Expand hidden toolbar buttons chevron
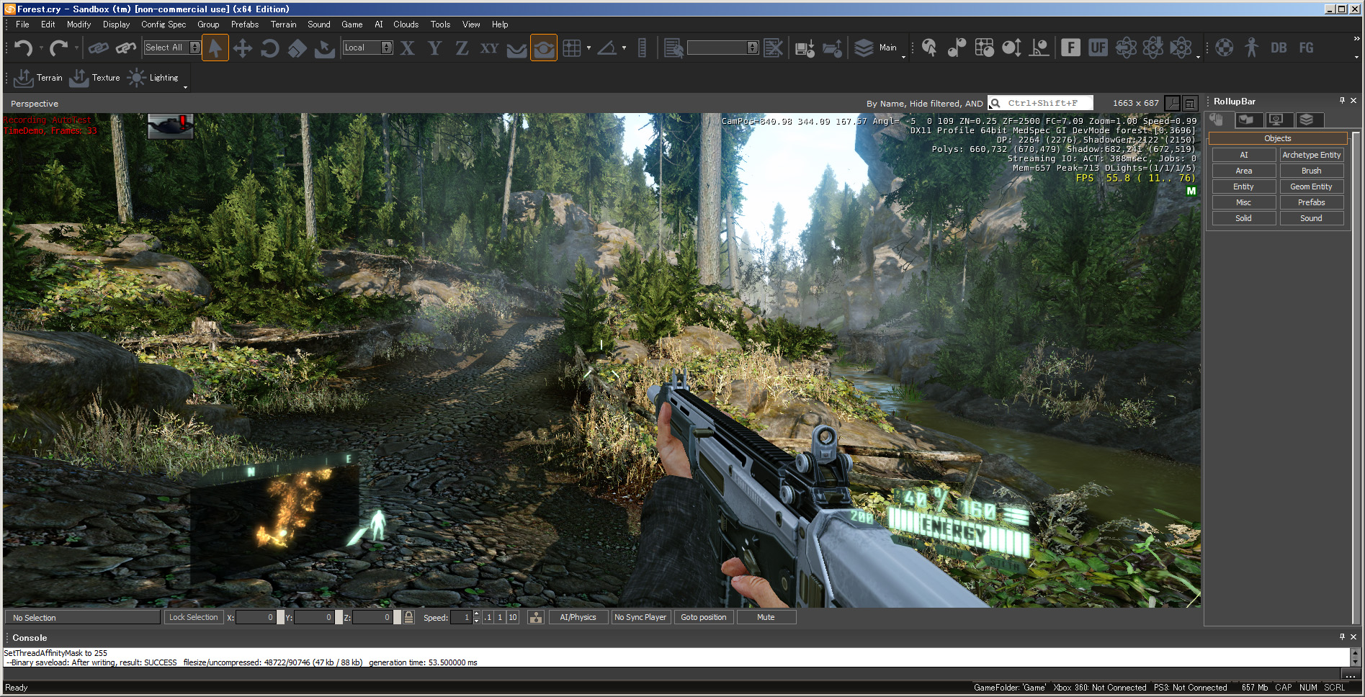 [x=1356, y=39]
